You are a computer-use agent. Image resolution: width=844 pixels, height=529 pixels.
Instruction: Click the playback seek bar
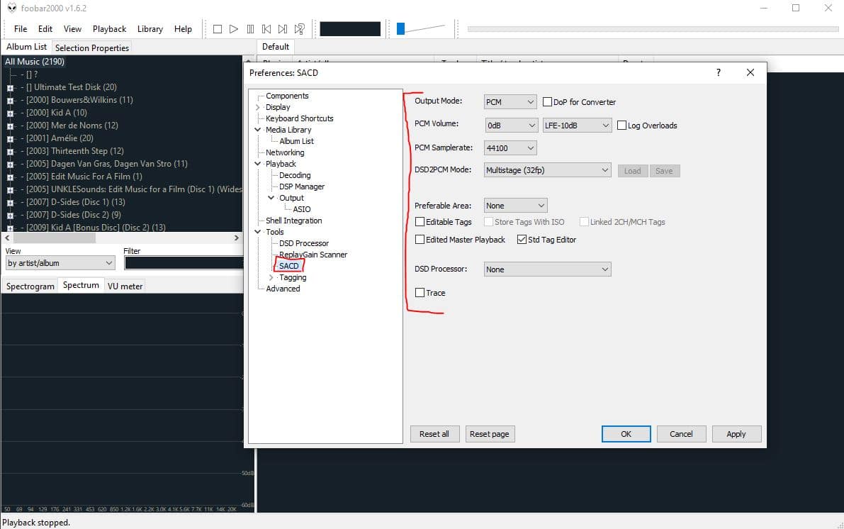point(653,29)
